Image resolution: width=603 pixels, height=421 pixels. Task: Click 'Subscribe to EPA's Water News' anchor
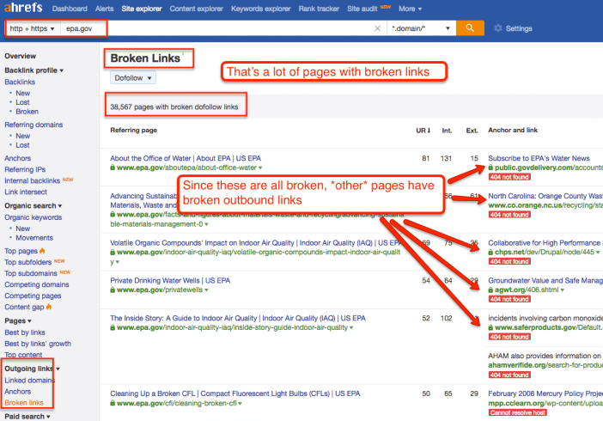click(x=539, y=158)
